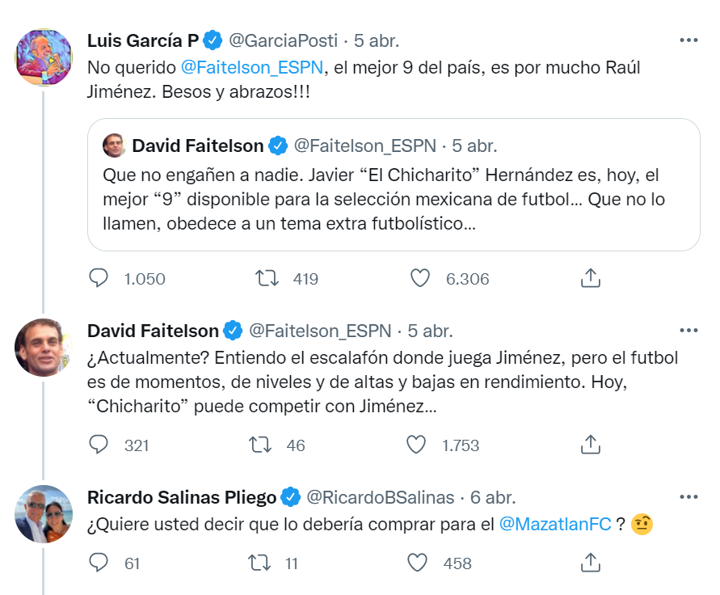Open more options on Ricardo Salinas' tweet
This screenshot has height=595, width=720.
point(688,496)
